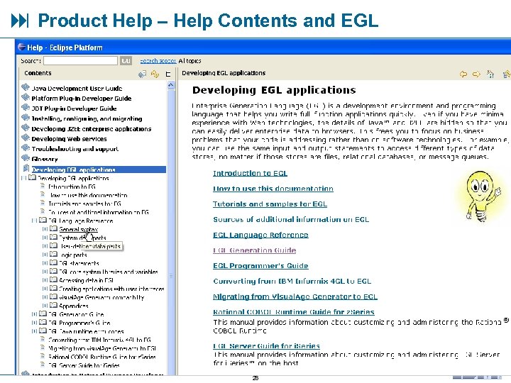Focus the Search input field

tap(80, 60)
